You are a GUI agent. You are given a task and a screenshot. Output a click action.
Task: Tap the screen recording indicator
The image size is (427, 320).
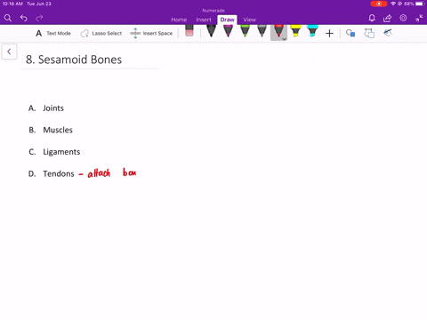pyautogui.click(x=379, y=4)
